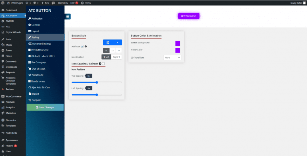Open the Button Background color swatch
This screenshot has height=156, width=307.
(178, 43)
